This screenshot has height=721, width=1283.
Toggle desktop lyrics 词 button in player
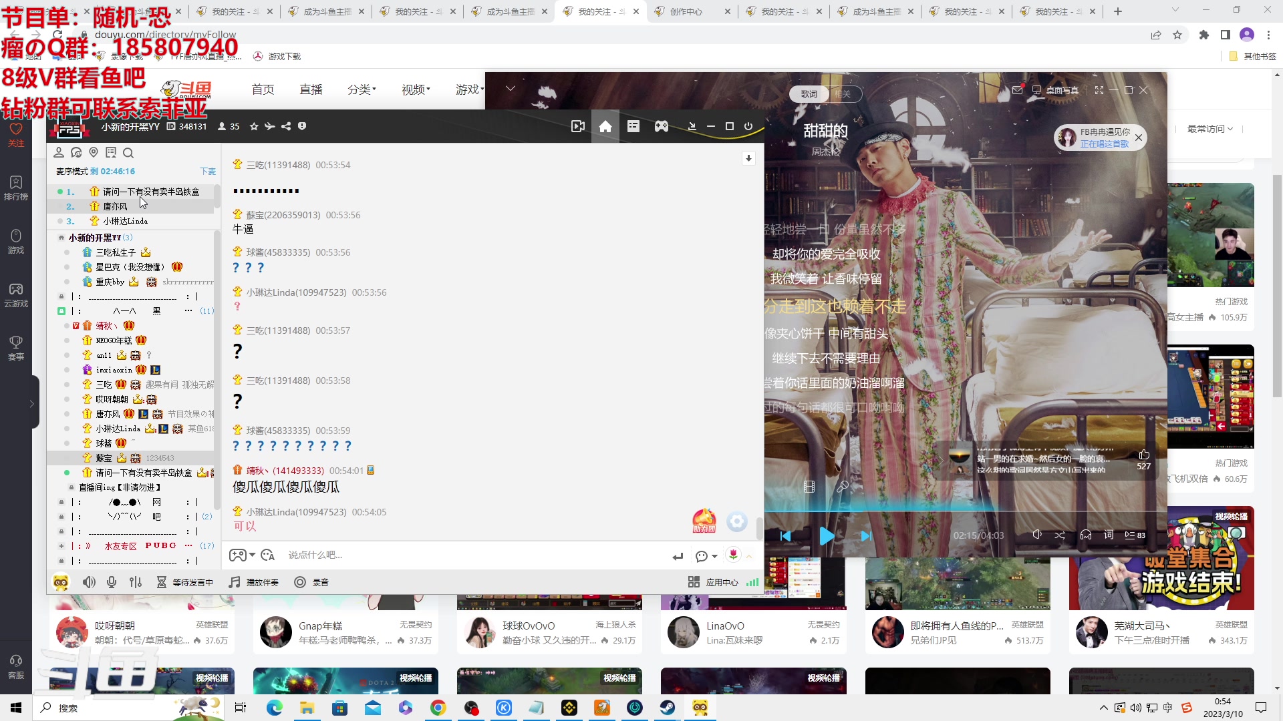point(1109,535)
